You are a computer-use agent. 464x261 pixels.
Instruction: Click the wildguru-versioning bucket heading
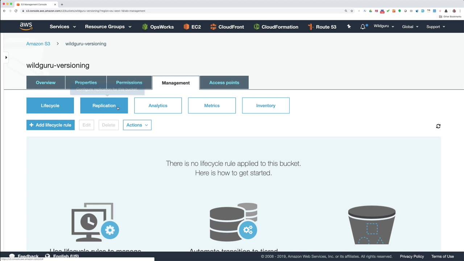[x=58, y=66]
